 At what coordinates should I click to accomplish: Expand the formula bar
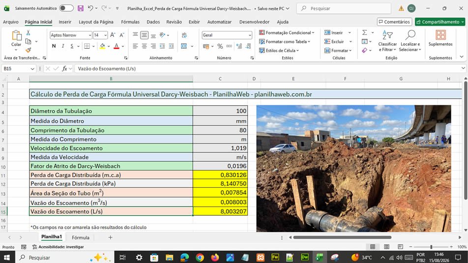tap(463, 68)
